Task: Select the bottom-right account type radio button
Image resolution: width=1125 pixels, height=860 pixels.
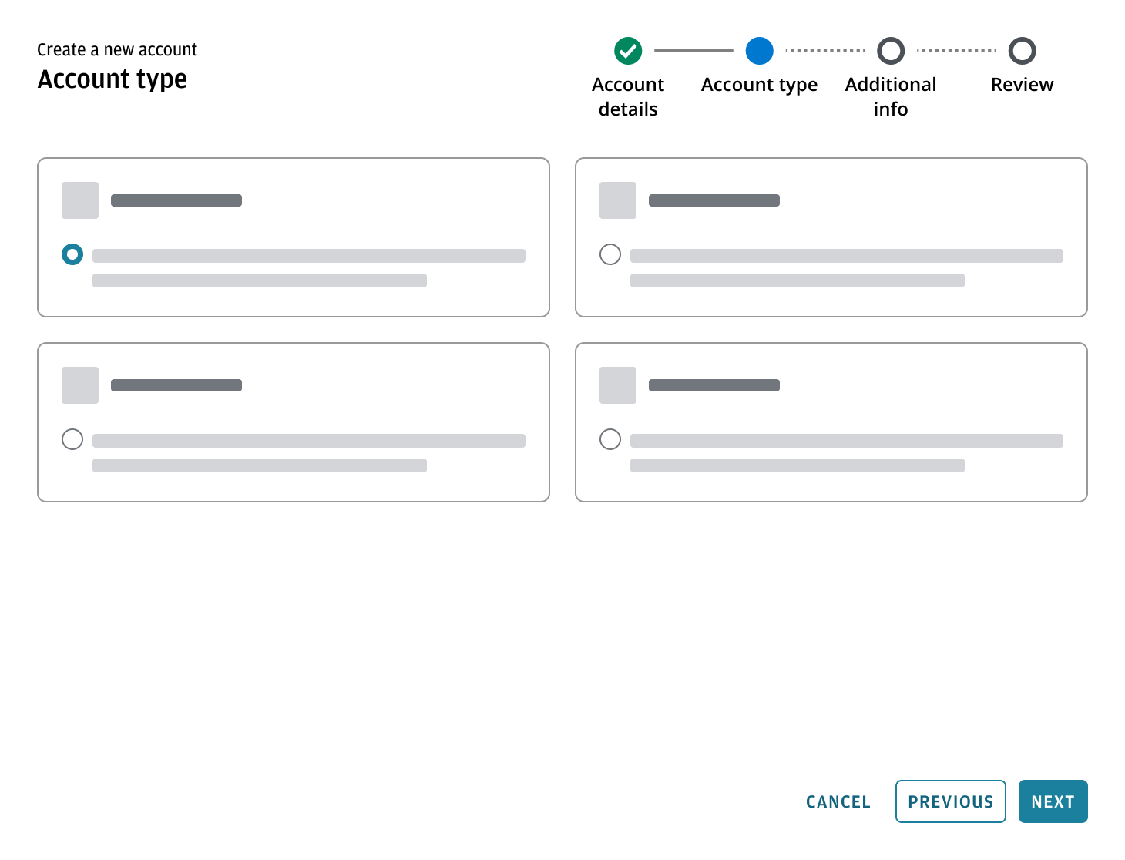Action: 610,438
